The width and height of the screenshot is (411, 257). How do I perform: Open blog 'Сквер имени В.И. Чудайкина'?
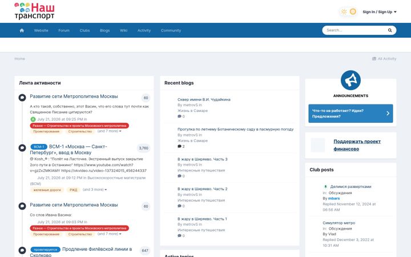204,99
